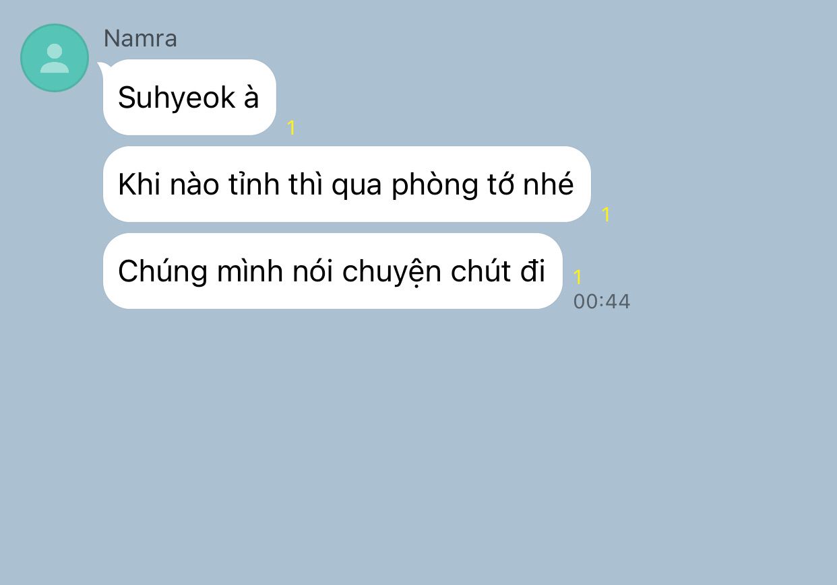Select the 'Suhyeok à' message bubble
Viewport: 837px width, 585px height.
pyautogui.click(x=189, y=98)
